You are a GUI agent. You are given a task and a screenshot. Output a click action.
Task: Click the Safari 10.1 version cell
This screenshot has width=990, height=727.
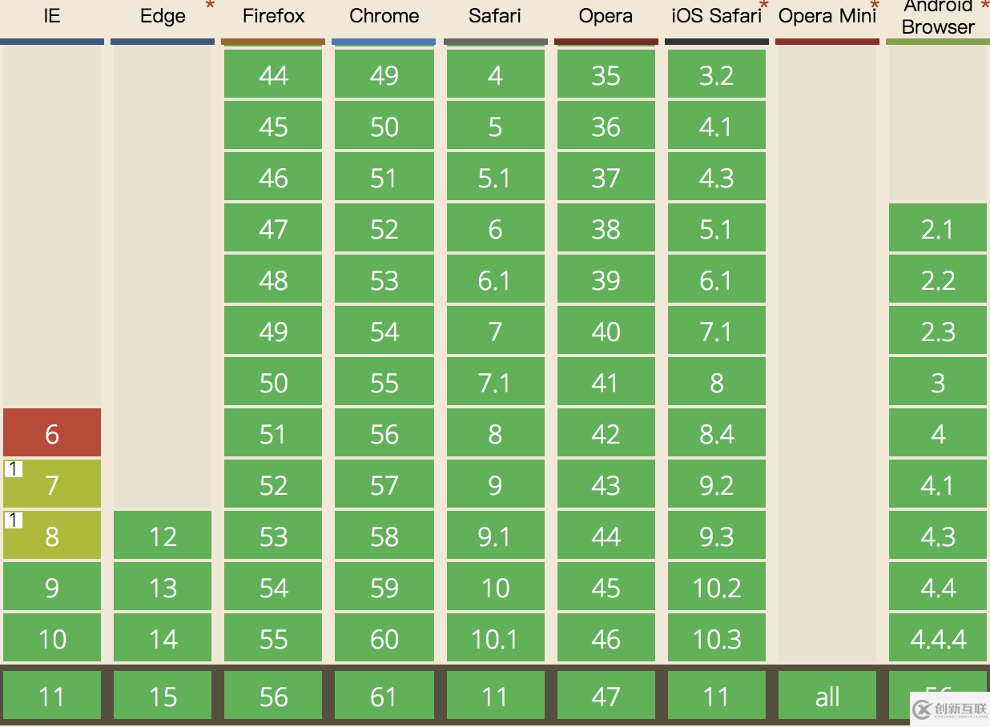click(x=495, y=638)
